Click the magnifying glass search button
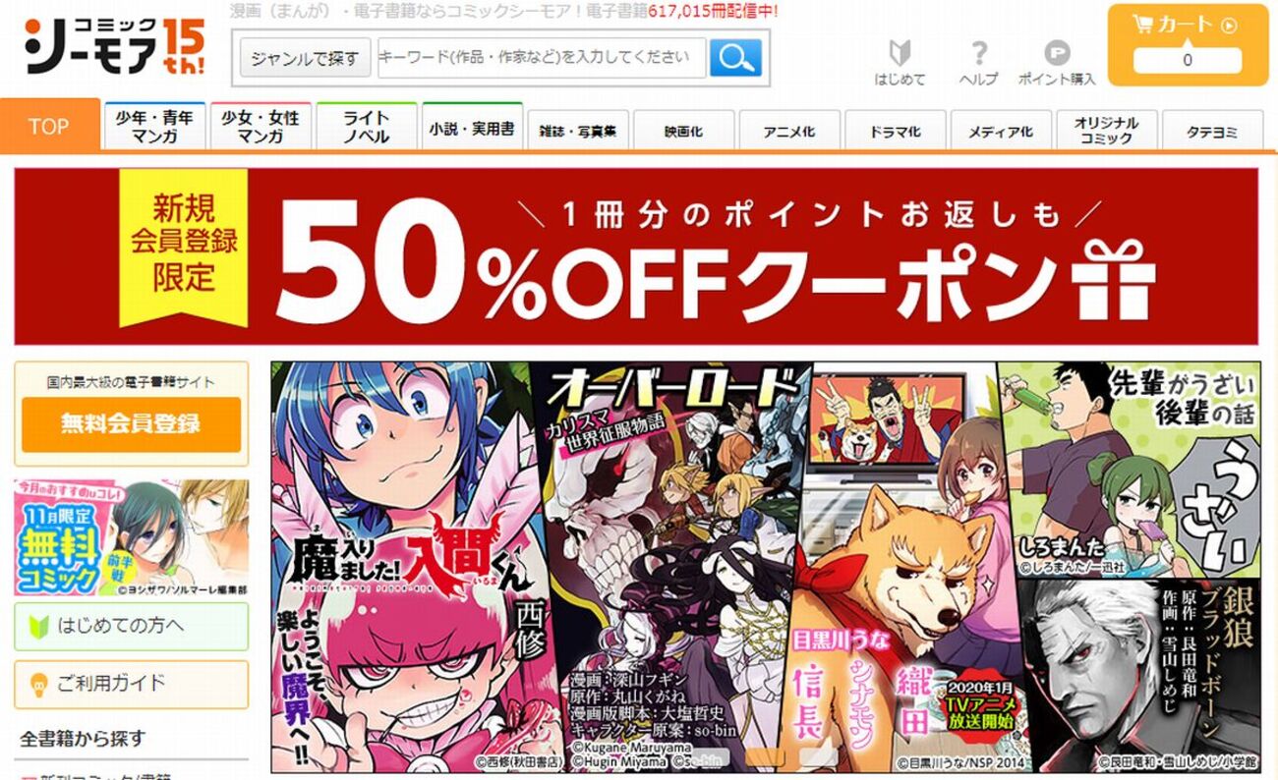This screenshot has height=780, width=1278. pyautogui.click(x=735, y=58)
